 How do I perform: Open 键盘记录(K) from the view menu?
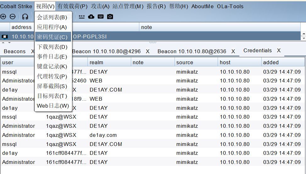click(53, 66)
